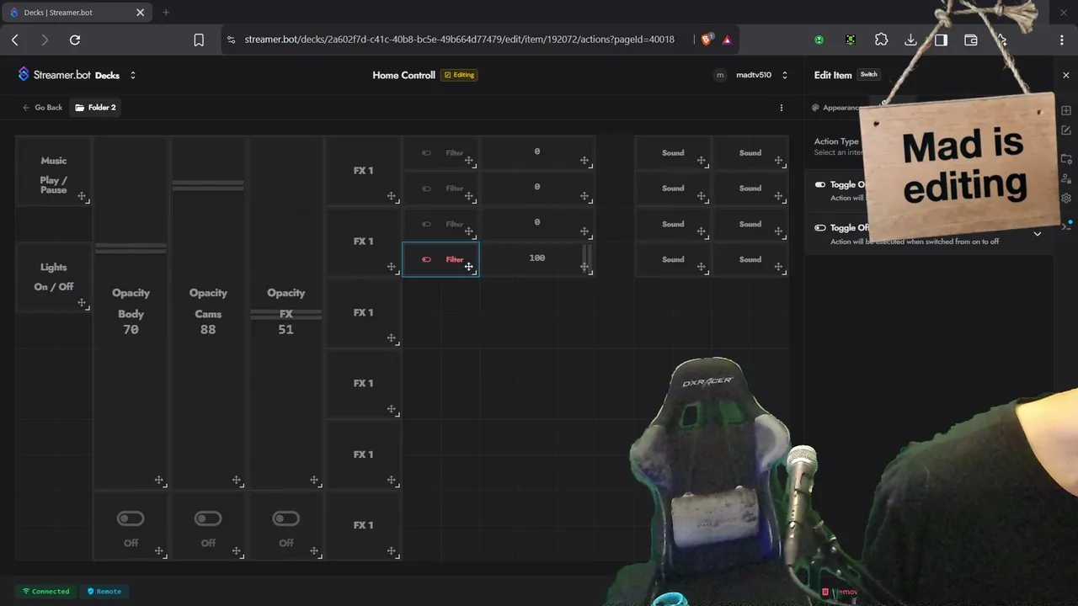Click move handle on Music Play / Pause tile

(82, 196)
